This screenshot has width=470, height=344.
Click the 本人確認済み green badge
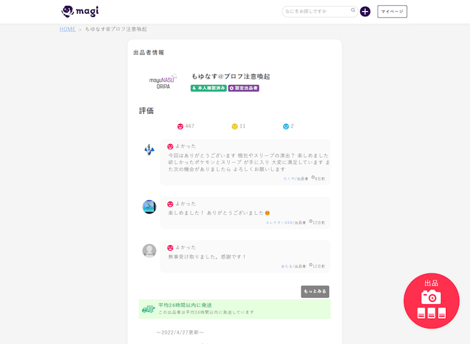[208, 88]
